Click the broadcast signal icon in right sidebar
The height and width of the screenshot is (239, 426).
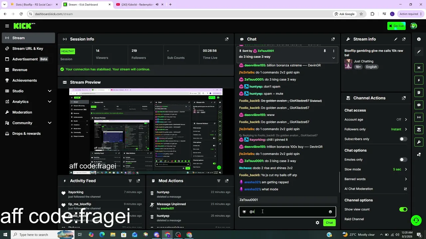(419, 117)
